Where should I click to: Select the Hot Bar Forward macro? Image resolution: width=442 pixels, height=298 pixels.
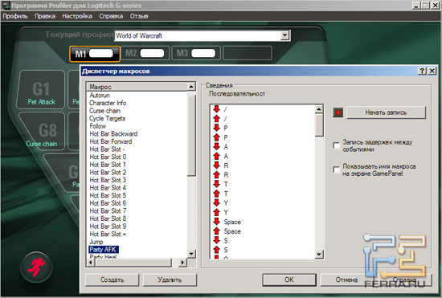[x=111, y=141]
